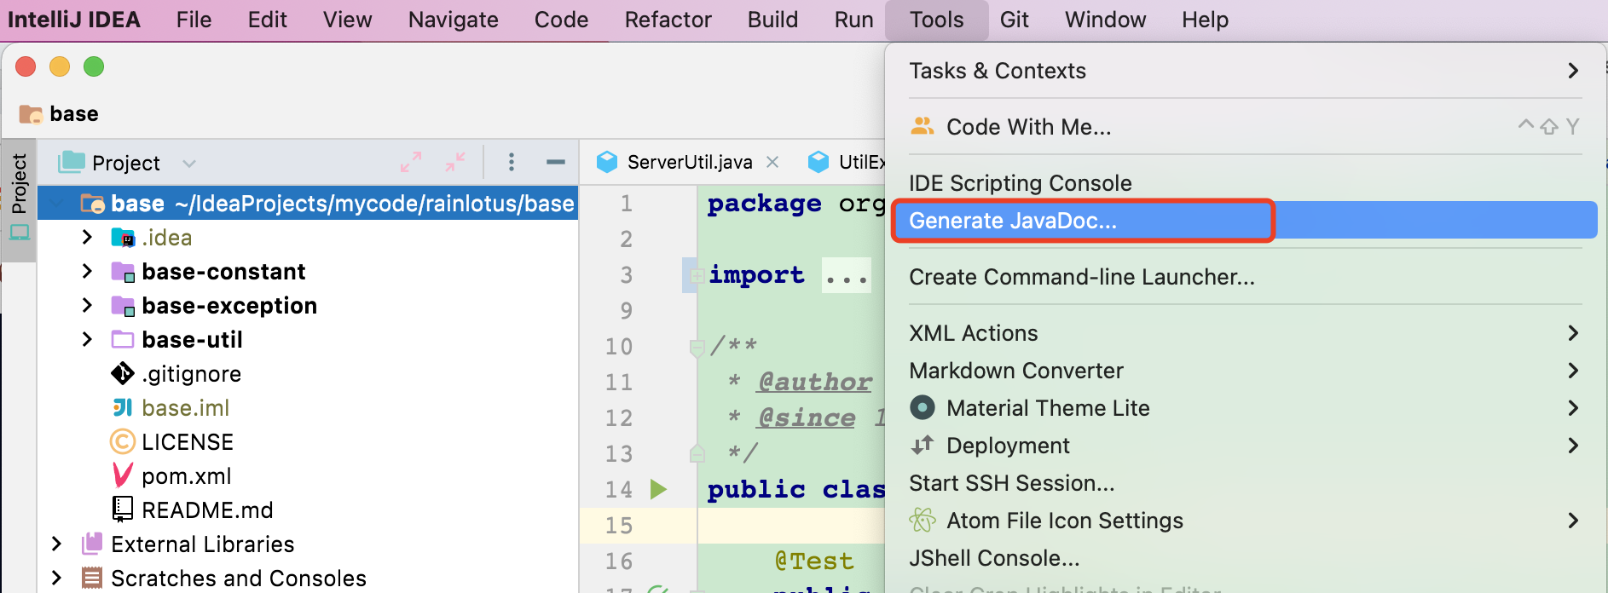The image size is (1608, 593).
Task: Click the base.iml module file icon
Action: pos(123,407)
